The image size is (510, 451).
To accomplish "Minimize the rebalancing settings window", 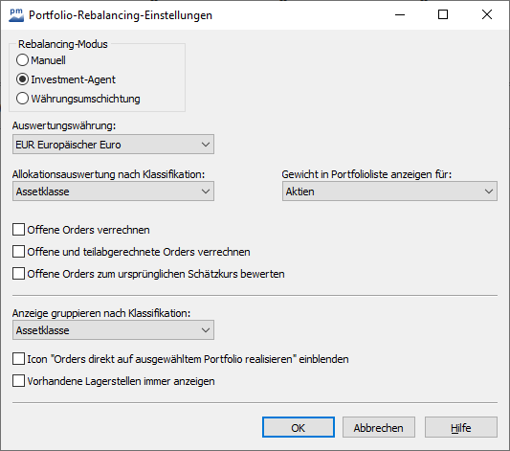I will point(400,14).
